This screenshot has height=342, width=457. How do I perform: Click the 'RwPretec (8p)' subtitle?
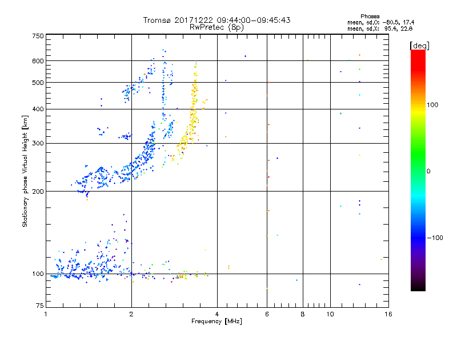click(x=217, y=27)
